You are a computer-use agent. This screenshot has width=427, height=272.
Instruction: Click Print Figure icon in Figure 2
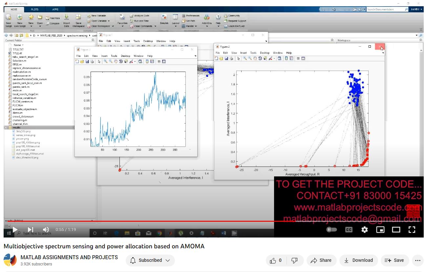231,58
